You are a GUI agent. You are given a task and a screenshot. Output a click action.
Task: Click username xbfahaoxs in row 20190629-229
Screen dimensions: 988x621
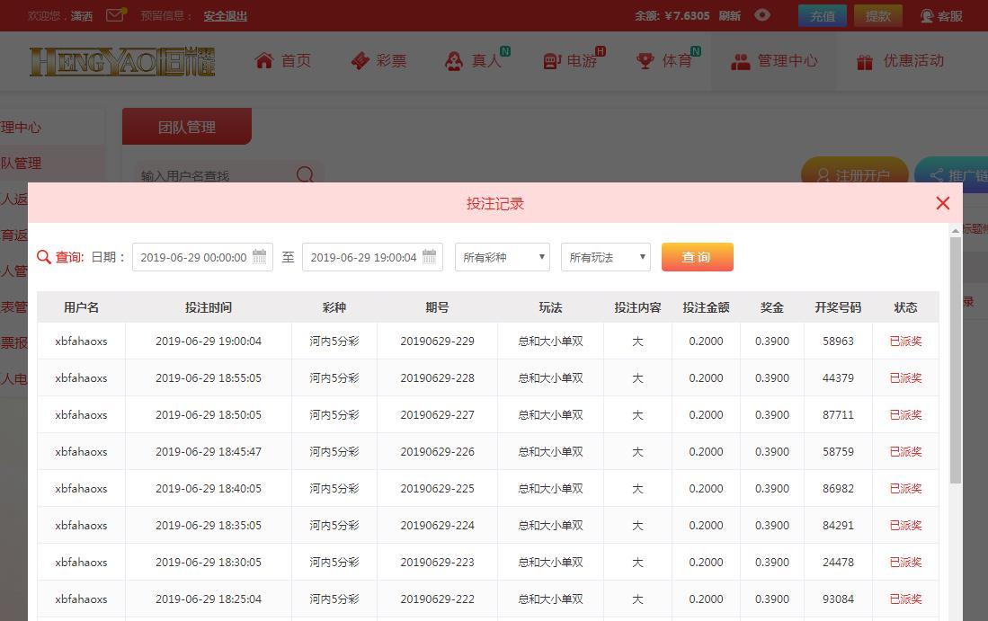[x=81, y=342]
